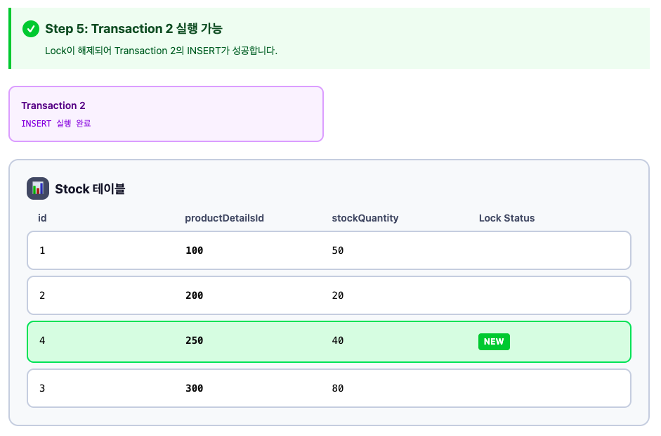The image size is (661, 436).
Task: Click the stockQuantity column header
Action: coord(365,218)
